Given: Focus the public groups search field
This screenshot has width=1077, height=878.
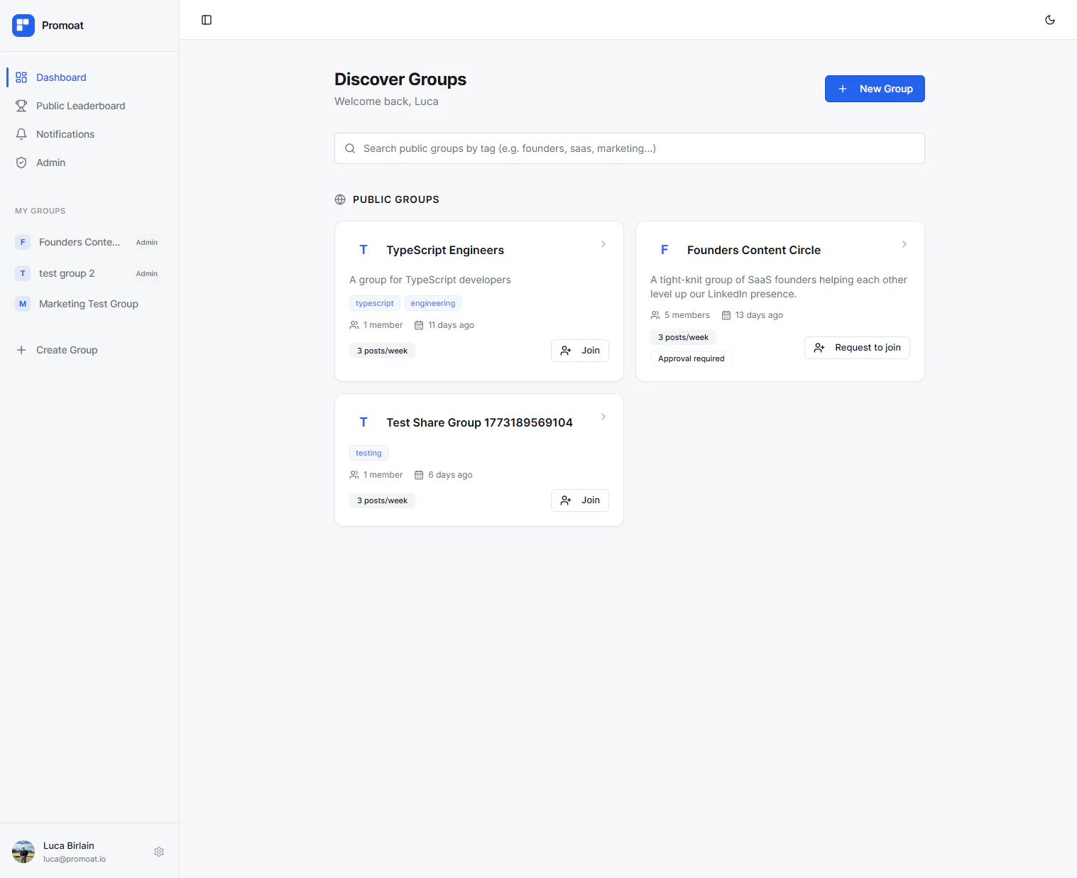Looking at the screenshot, I should 630,148.
